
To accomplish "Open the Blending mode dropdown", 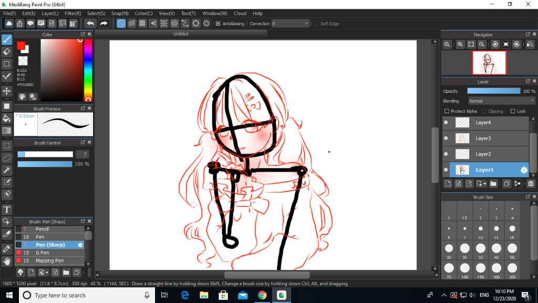I will pyautogui.click(x=501, y=101).
